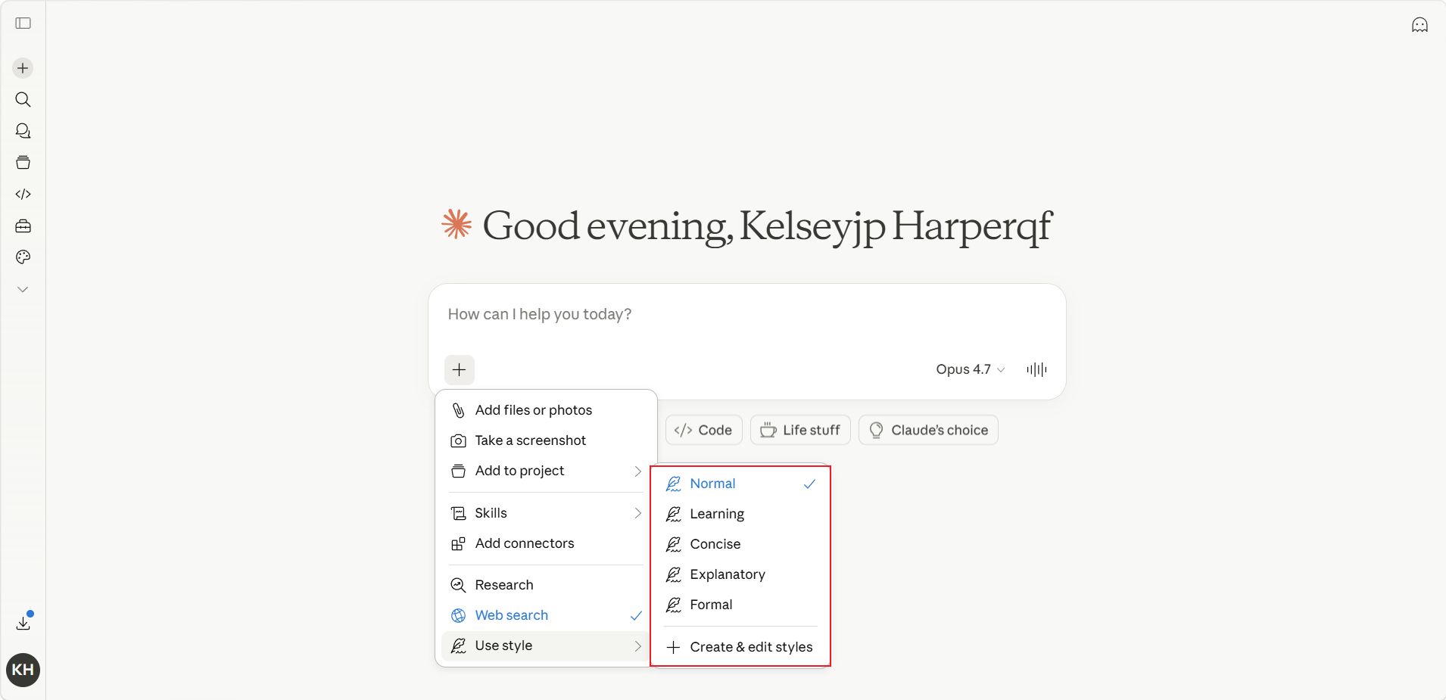Image resolution: width=1446 pixels, height=700 pixels.
Task: Click the Life stuff suggestion chip
Action: (x=800, y=430)
